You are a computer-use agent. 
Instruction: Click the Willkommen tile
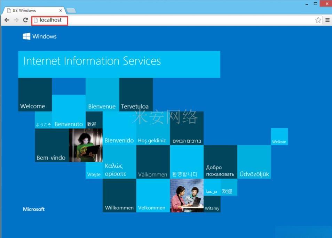pos(119,196)
